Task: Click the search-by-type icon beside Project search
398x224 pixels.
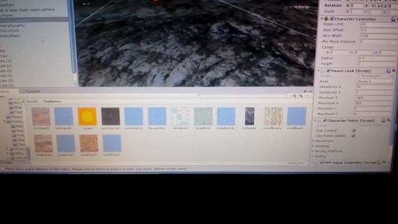Action: [x=294, y=96]
